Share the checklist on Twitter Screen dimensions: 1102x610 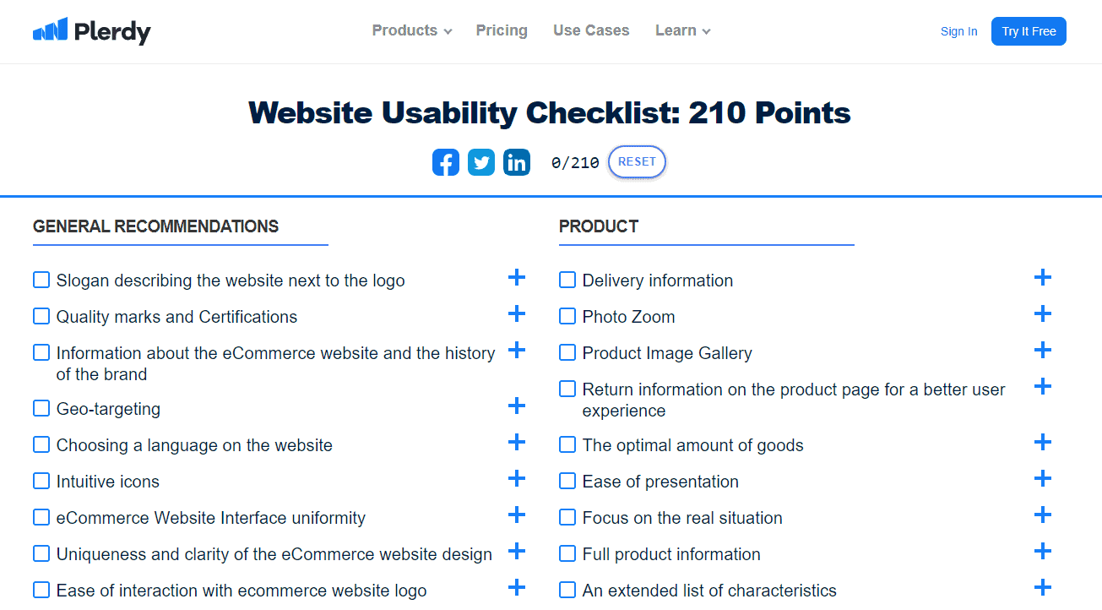click(x=481, y=162)
